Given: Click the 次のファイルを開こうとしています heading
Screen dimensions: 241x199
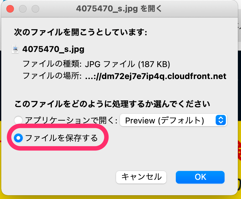Looking at the screenshot, I should point(81,32).
